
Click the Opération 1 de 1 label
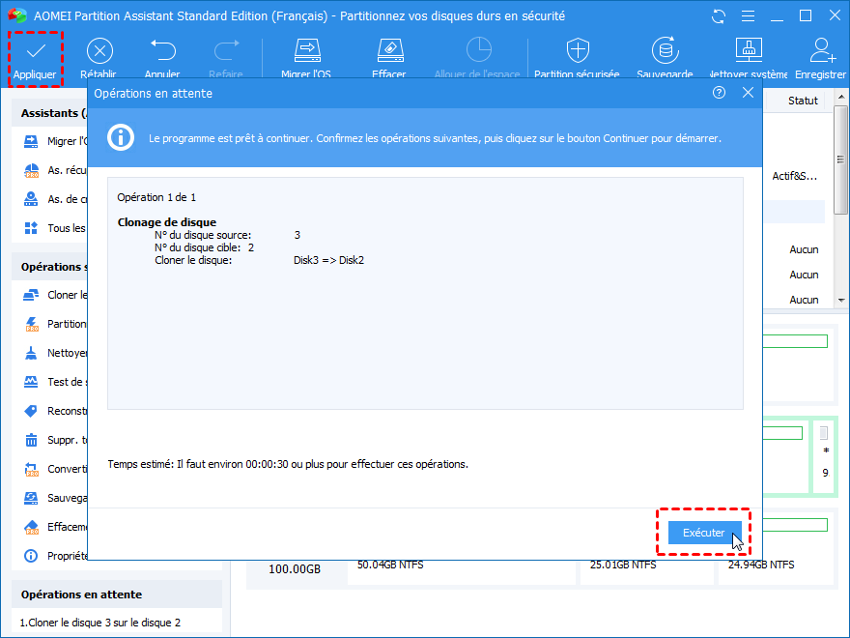(156, 197)
